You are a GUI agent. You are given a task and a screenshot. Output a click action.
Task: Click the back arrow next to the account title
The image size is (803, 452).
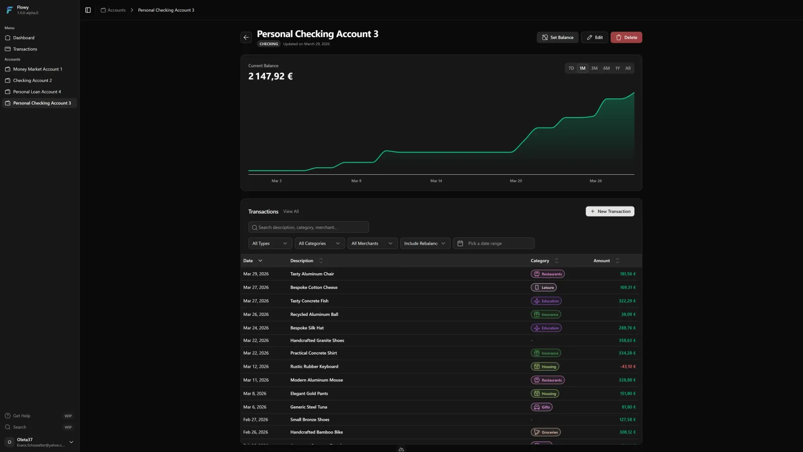pos(245,37)
